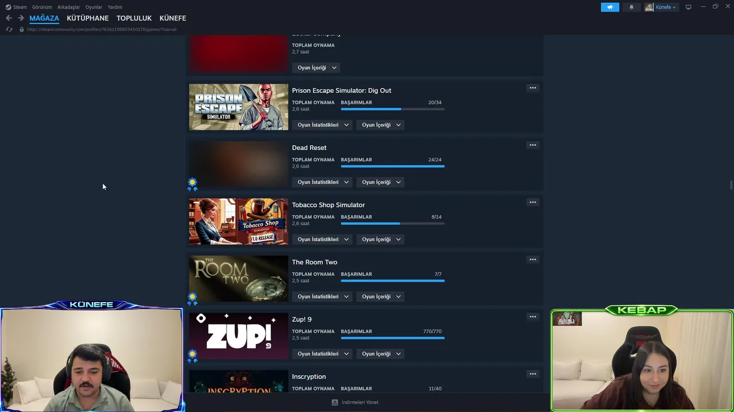Expand Oyun İstatistikleri for Tobacco Shop Simulator
734x412 pixels.
coord(323,239)
